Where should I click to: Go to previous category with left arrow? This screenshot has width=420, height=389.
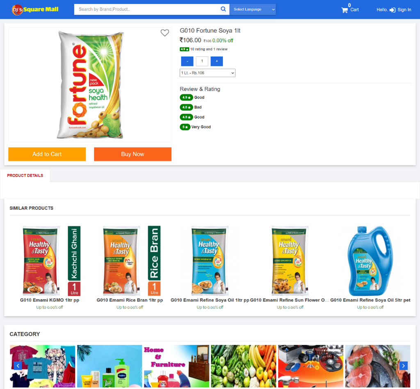click(18, 366)
